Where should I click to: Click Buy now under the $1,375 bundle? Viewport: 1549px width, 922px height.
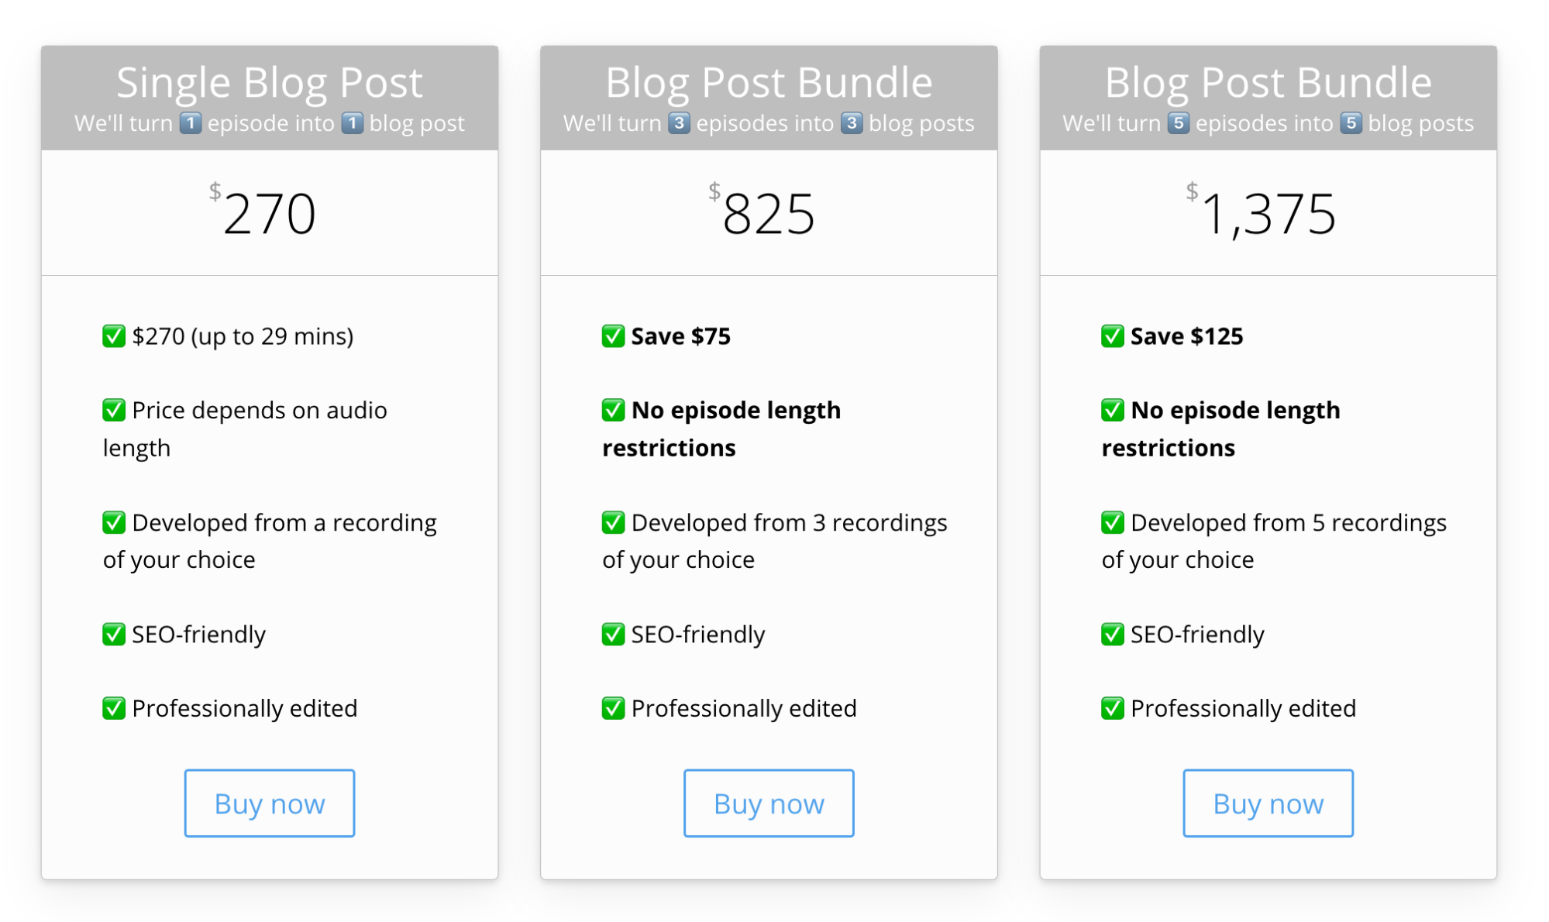point(1268,803)
